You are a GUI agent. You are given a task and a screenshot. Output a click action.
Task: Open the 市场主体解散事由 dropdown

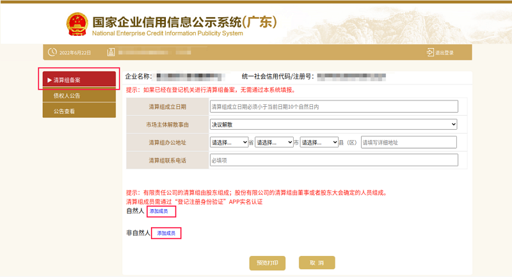(333, 124)
